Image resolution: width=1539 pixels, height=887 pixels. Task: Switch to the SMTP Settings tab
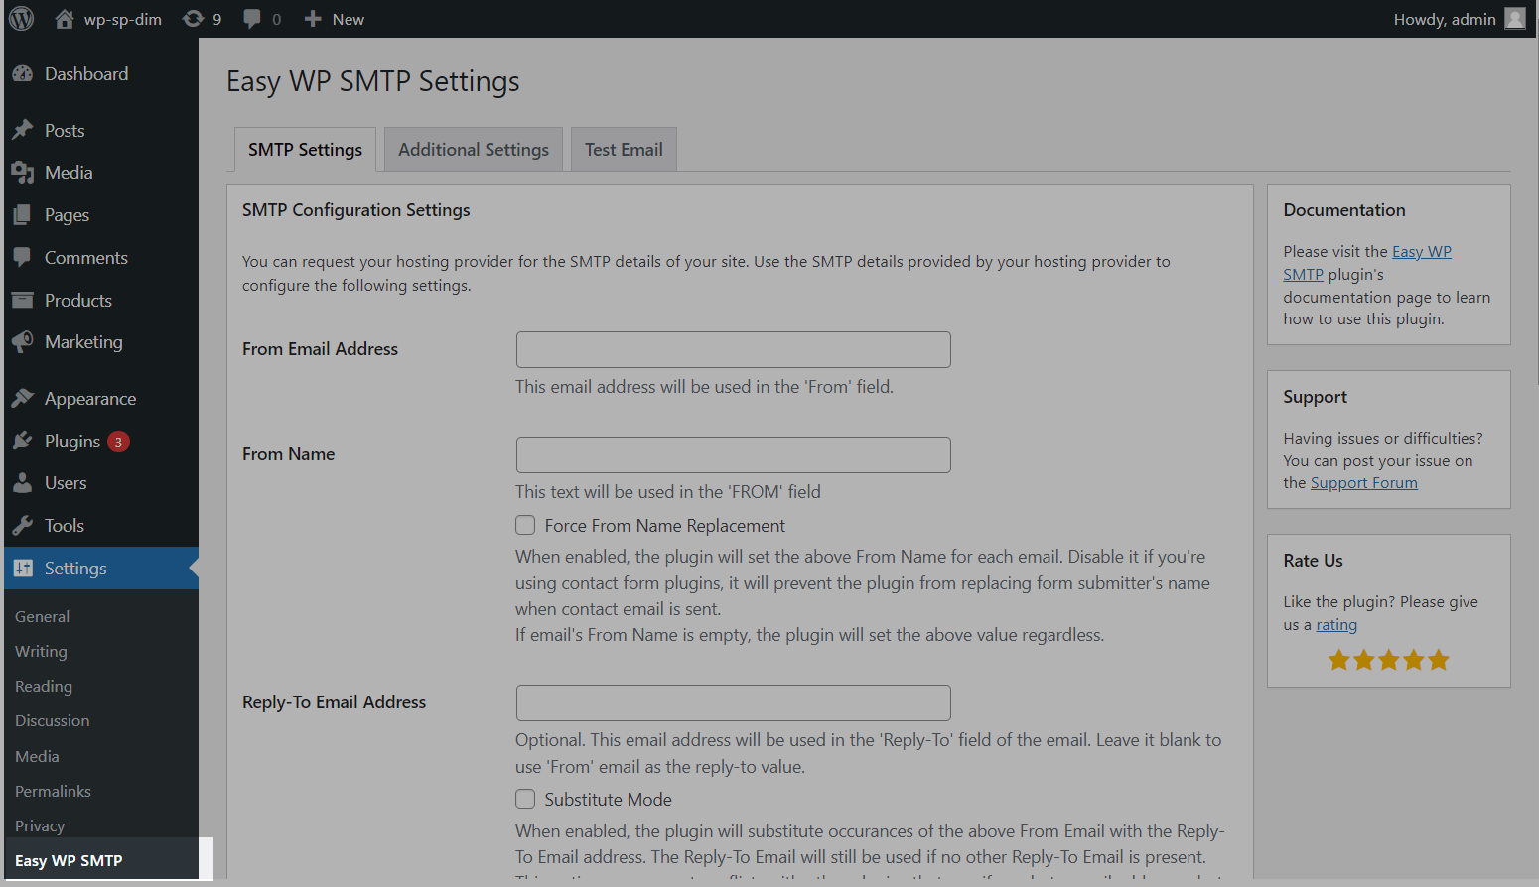(305, 149)
